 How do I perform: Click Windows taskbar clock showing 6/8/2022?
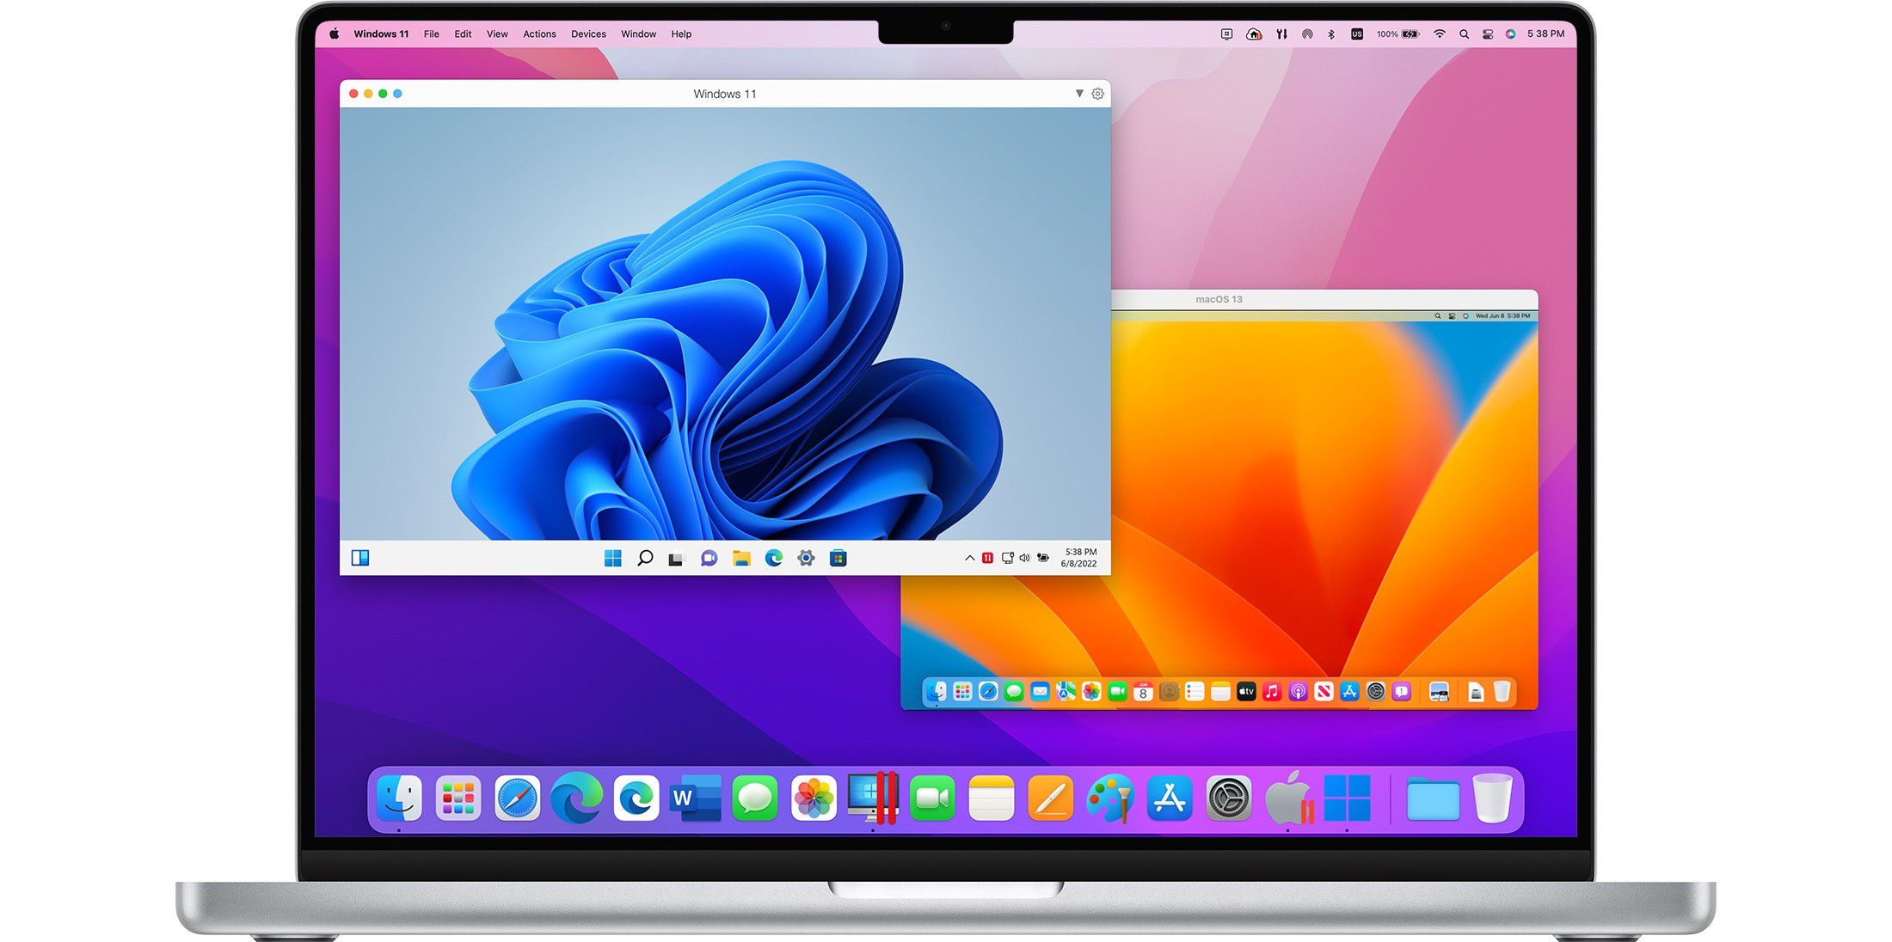(1078, 558)
